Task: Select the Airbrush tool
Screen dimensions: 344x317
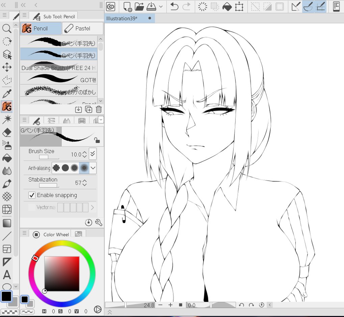Action: pyautogui.click(x=6, y=145)
